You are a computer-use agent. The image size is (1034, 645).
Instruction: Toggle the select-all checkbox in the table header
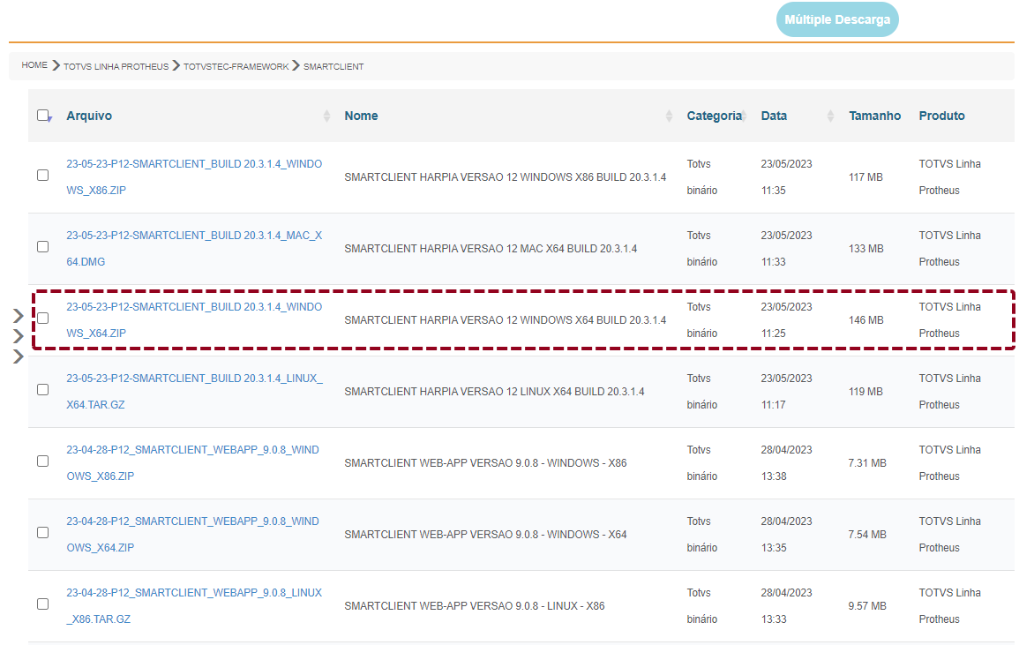[43, 116]
